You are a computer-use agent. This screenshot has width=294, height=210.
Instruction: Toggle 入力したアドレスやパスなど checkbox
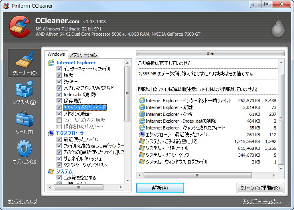(59, 88)
